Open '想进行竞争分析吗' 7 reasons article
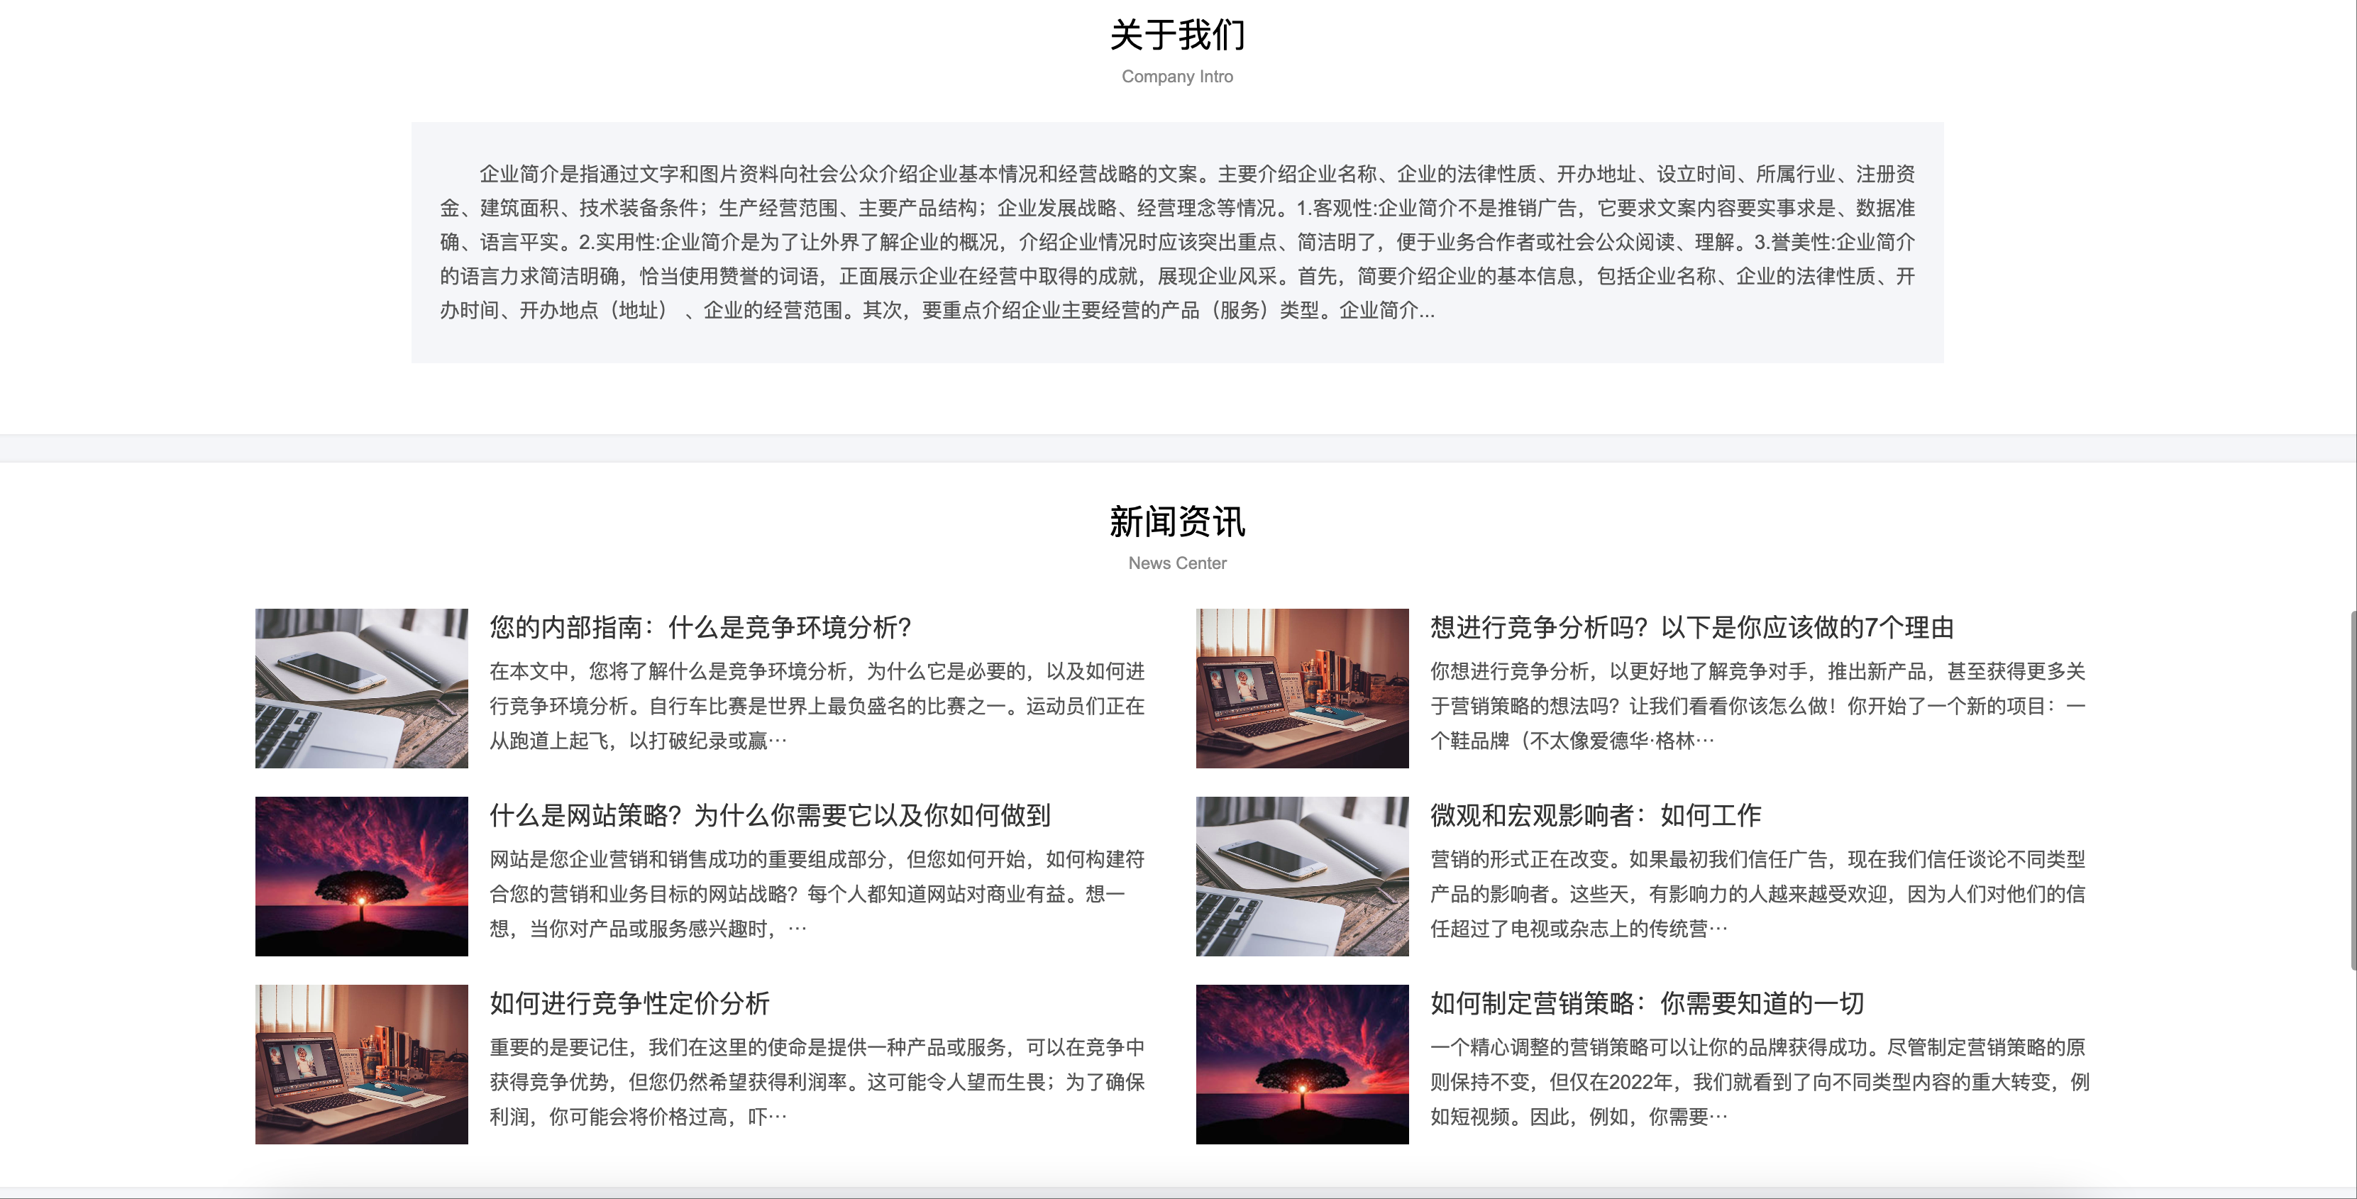 point(1691,627)
